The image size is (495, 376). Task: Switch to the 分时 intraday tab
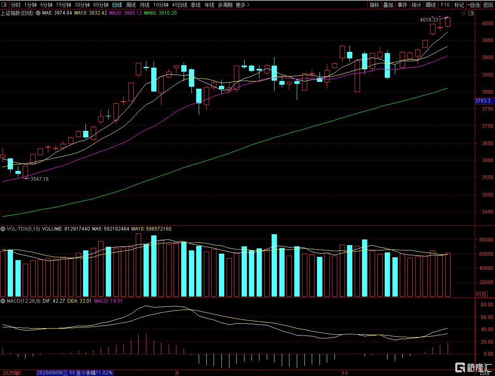pos(15,5)
